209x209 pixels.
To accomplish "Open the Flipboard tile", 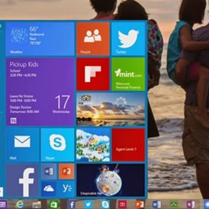I will click(93, 74).
